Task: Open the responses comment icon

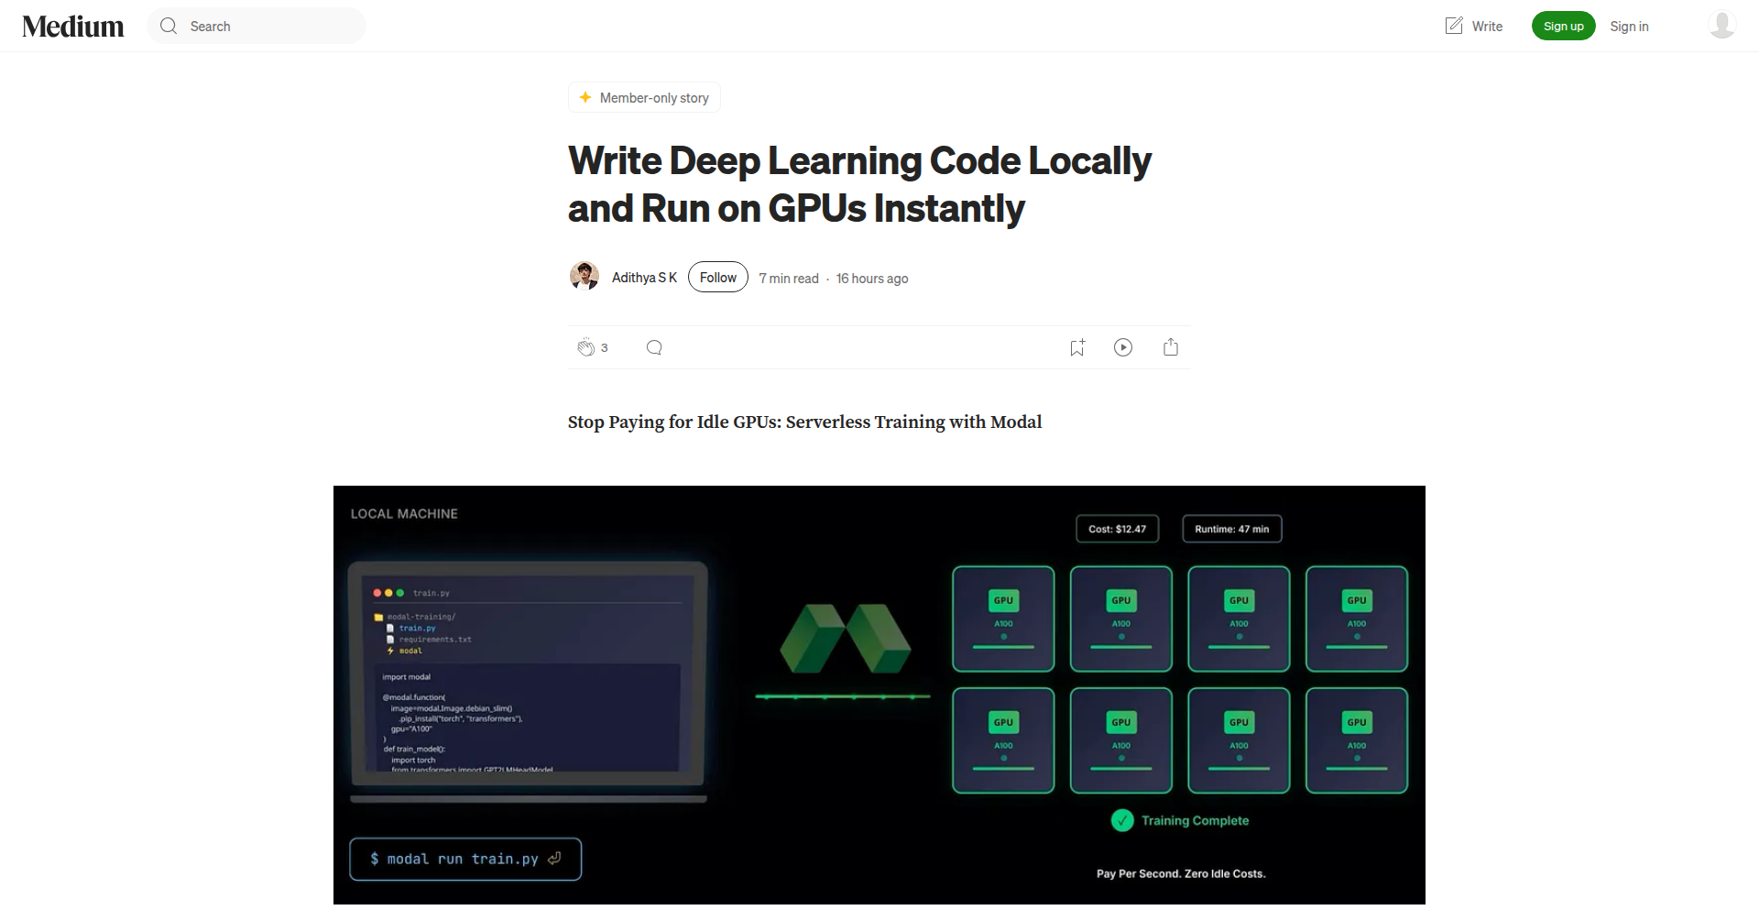Action: point(654,347)
